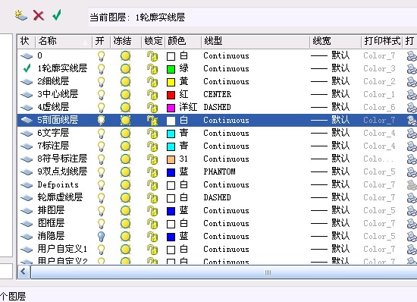The width and height of the screenshot is (417, 302).
Task: Click freeze sun icon for 用户自定义1
Action: click(x=125, y=250)
